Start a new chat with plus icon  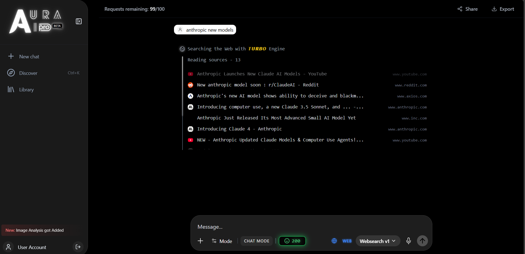pos(11,56)
